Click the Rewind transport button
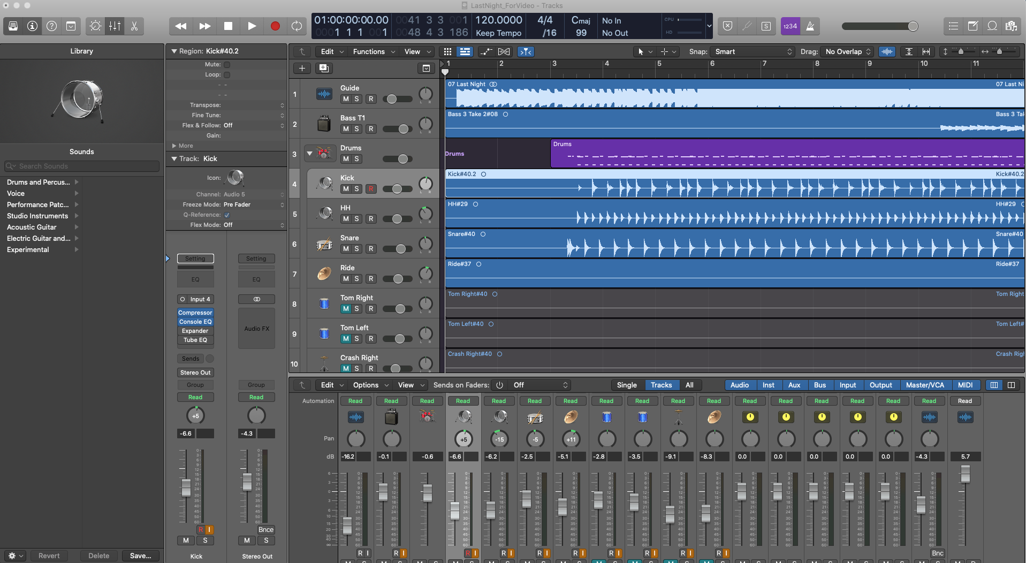The image size is (1026, 563). [181, 26]
